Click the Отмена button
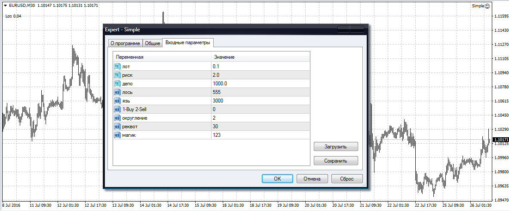The height and width of the screenshot is (211, 509). (312, 179)
